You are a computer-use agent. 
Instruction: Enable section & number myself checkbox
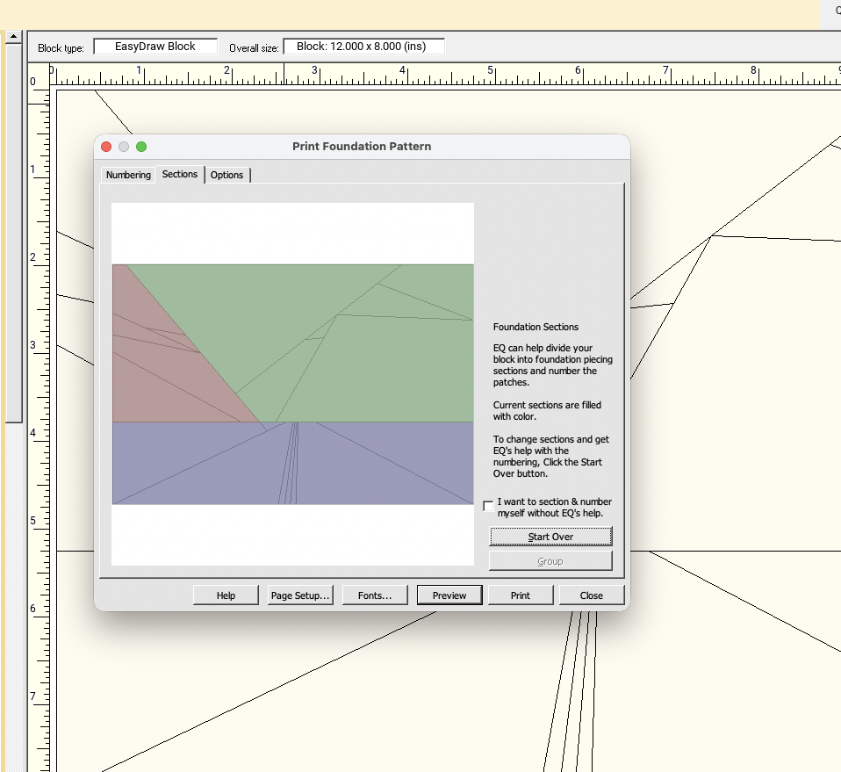tap(488, 507)
